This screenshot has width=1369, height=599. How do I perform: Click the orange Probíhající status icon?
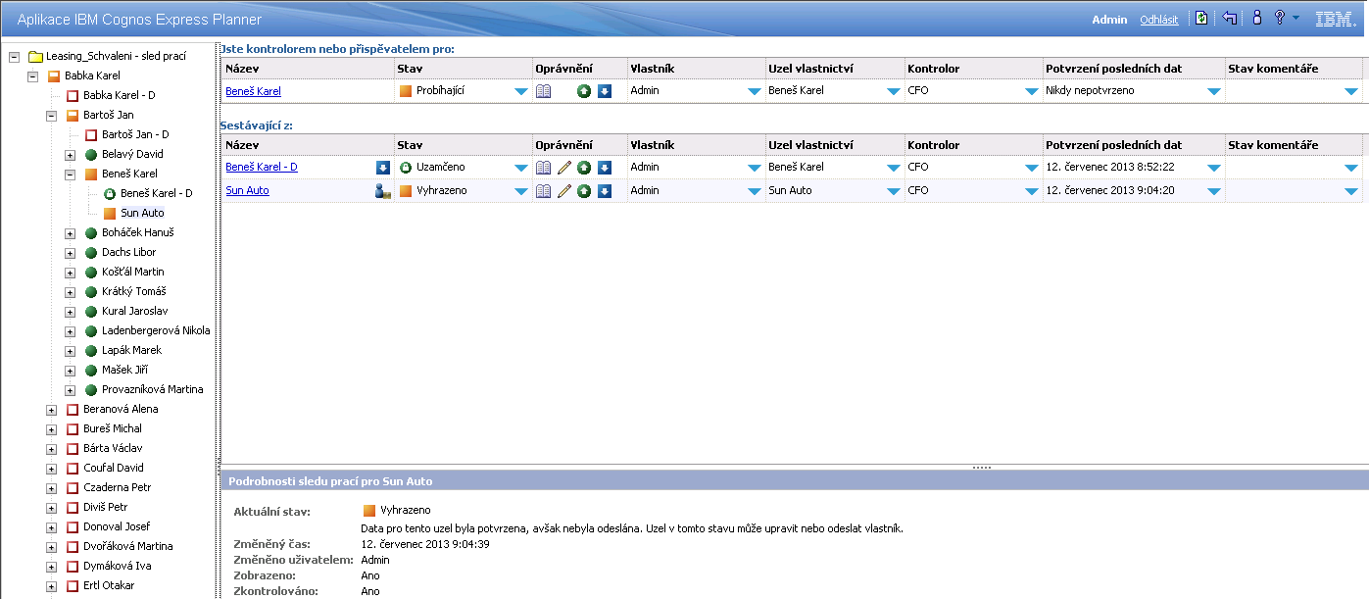tap(406, 91)
